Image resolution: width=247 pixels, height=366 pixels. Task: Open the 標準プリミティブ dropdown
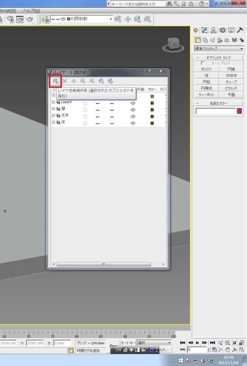[219, 49]
